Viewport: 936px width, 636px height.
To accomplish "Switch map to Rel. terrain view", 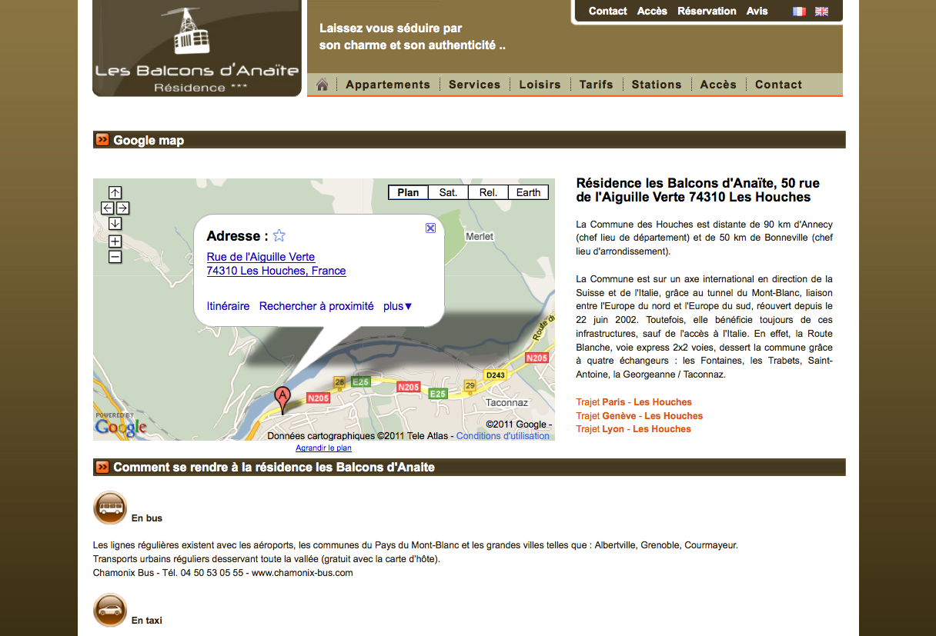I will pos(488,192).
